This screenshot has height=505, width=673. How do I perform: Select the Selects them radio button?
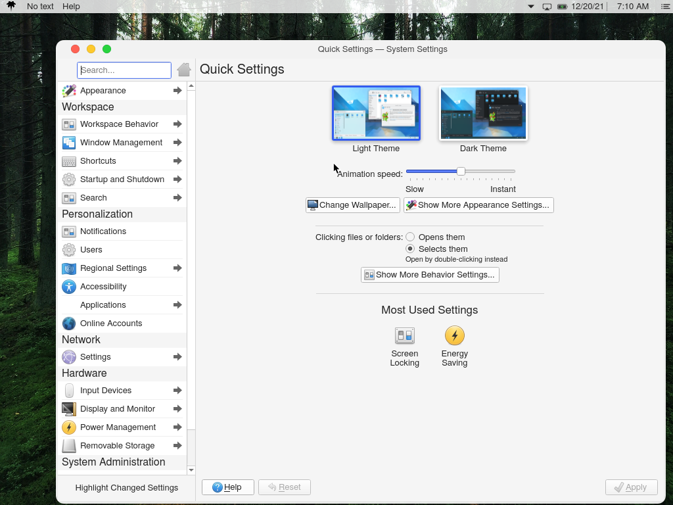point(409,249)
